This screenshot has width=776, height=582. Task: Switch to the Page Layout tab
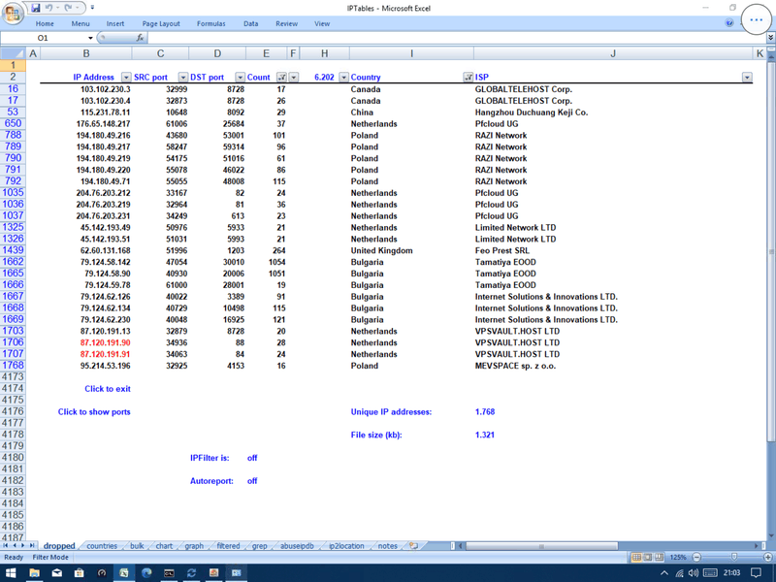coord(161,23)
